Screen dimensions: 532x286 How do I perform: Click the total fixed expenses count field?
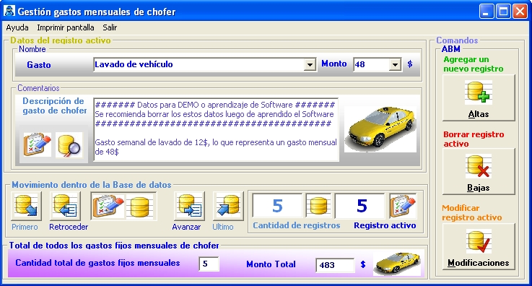(x=209, y=264)
